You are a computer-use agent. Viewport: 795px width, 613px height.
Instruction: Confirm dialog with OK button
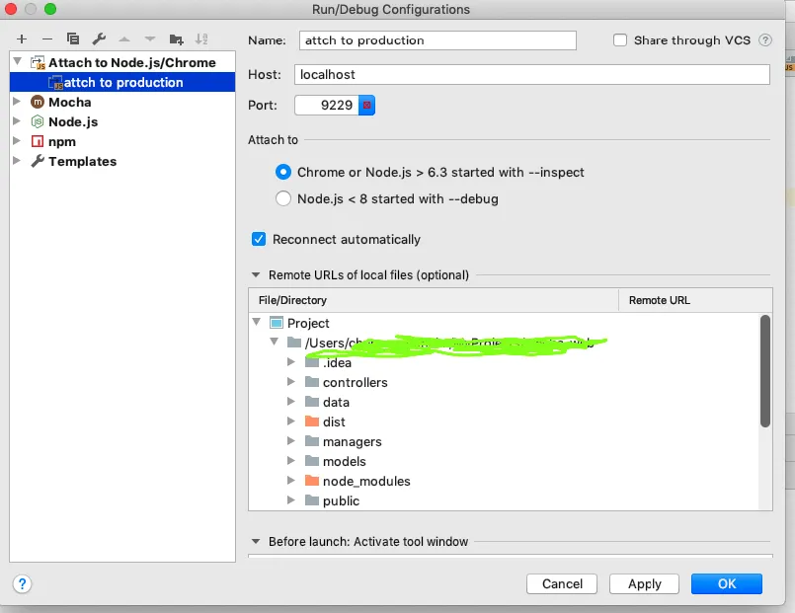pyautogui.click(x=727, y=584)
